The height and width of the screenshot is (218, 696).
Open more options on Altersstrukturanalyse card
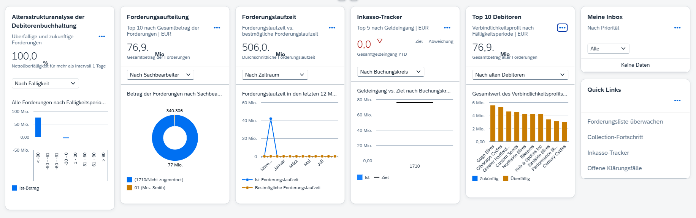click(101, 36)
